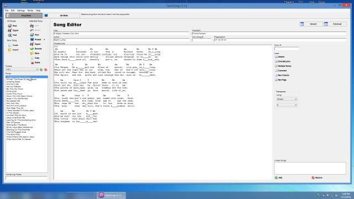Image resolution: width=354 pixels, height=199 pixels.
Task: Select song 'Leaning On The Everlasting Arms'
Action: tap(21, 120)
